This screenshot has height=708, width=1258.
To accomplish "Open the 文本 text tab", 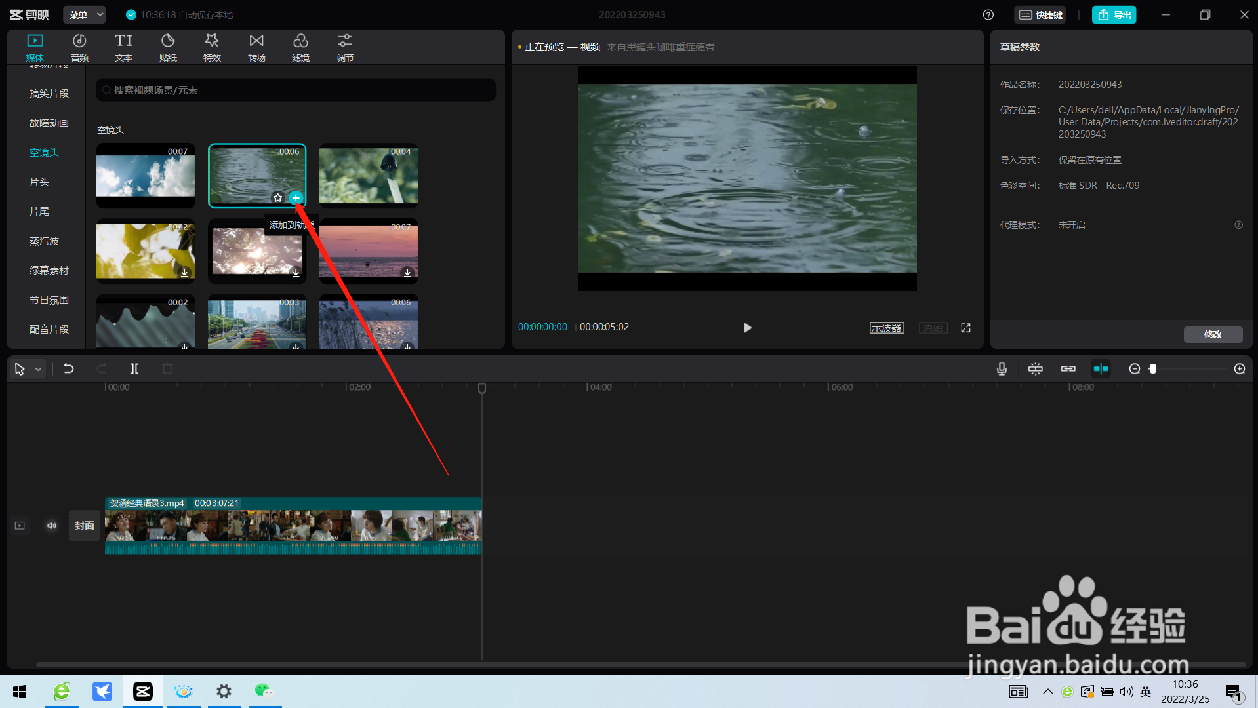I will click(x=123, y=48).
